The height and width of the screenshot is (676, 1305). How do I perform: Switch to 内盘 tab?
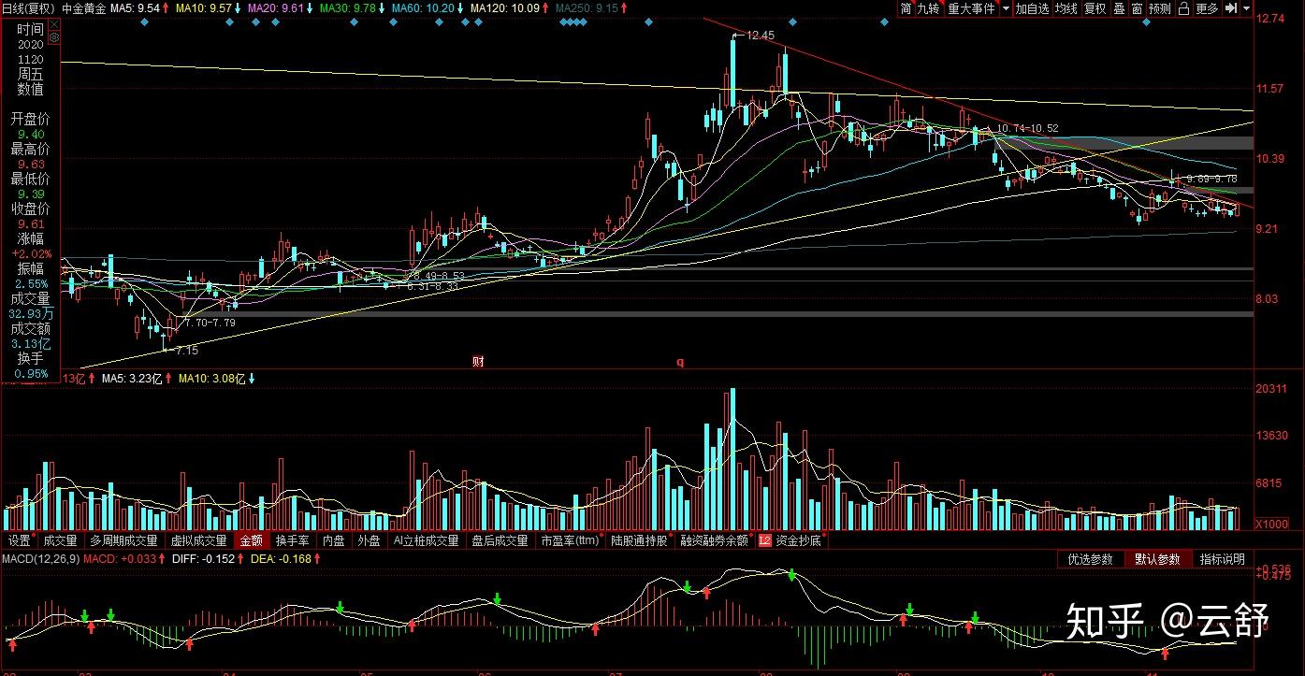[x=334, y=540]
